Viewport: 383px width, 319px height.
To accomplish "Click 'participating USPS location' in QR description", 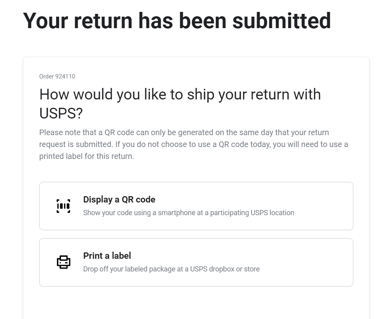I will click(252, 213).
